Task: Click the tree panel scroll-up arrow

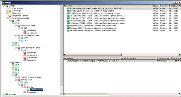Action: point(61,6)
